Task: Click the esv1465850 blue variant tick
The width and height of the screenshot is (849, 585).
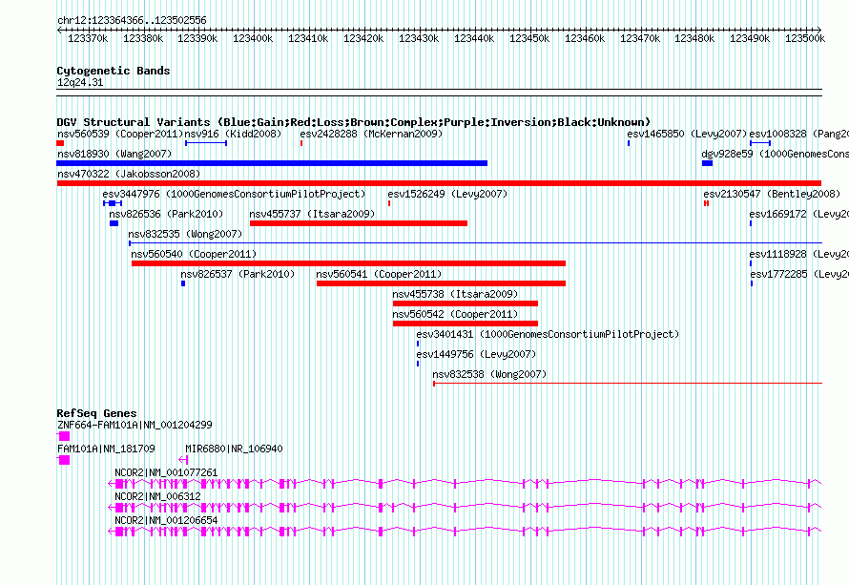Action: click(x=629, y=143)
